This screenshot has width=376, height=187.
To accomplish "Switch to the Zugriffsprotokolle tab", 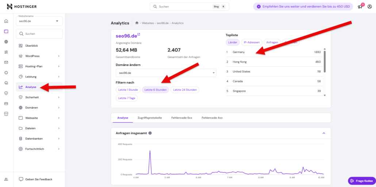I will (x=150, y=118).
